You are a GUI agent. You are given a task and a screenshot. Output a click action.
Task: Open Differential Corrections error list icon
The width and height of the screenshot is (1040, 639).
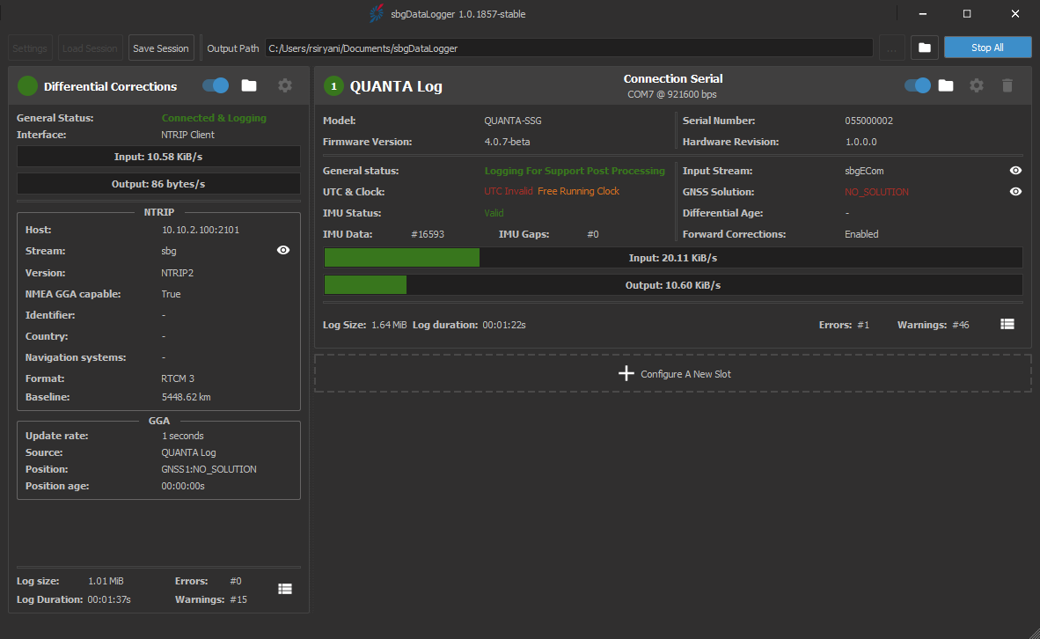(285, 589)
